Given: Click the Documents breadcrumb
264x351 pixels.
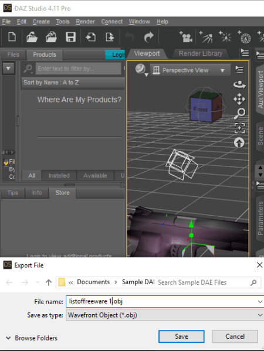Looking at the screenshot, I should click(x=93, y=282).
